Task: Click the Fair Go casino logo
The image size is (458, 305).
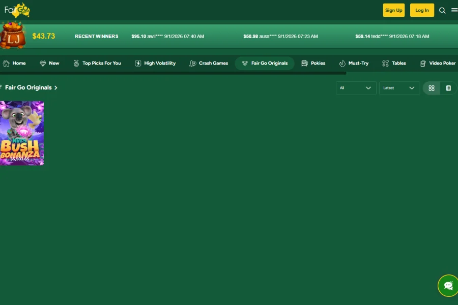Action: pyautogui.click(x=17, y=10)
